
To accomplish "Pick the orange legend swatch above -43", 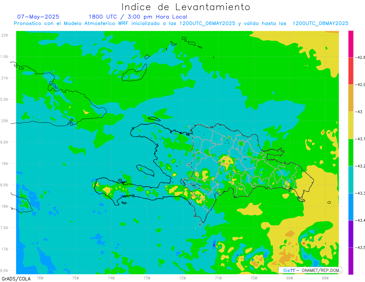I will [351, 98].
